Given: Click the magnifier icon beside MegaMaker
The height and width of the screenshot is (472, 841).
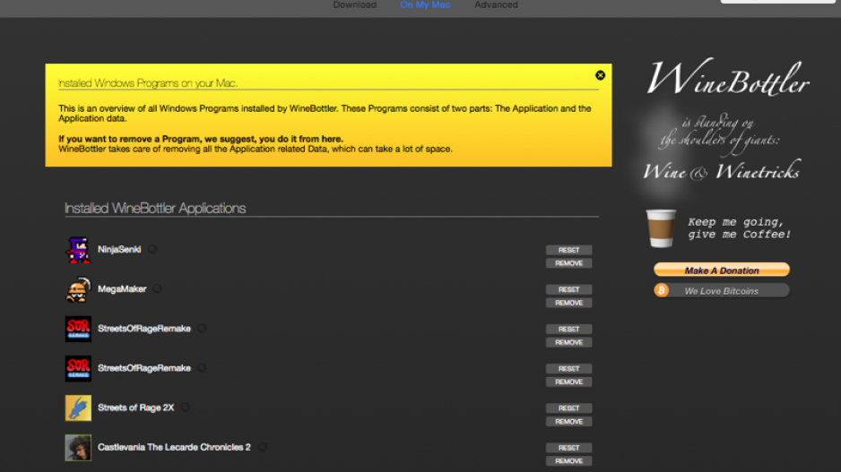Looking at the screenshot, I should [x=157, y=288].
